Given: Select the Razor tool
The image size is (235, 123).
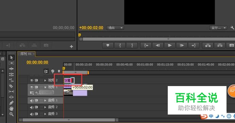Looking at the screenshot, I should [12, 86].
